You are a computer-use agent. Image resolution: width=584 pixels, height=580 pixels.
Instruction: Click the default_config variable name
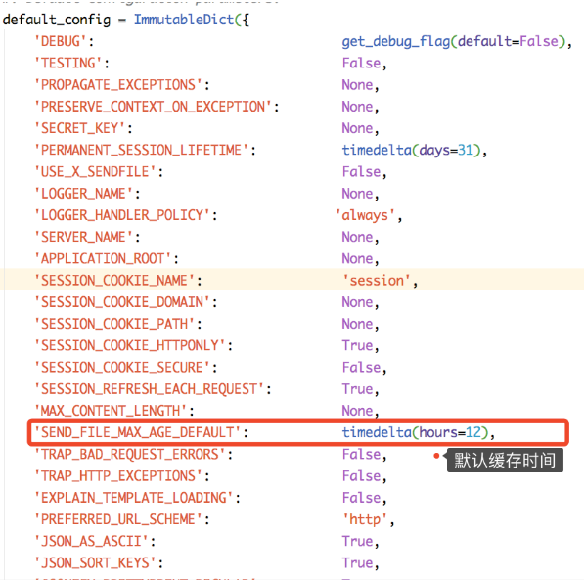[x=57, y=21]
